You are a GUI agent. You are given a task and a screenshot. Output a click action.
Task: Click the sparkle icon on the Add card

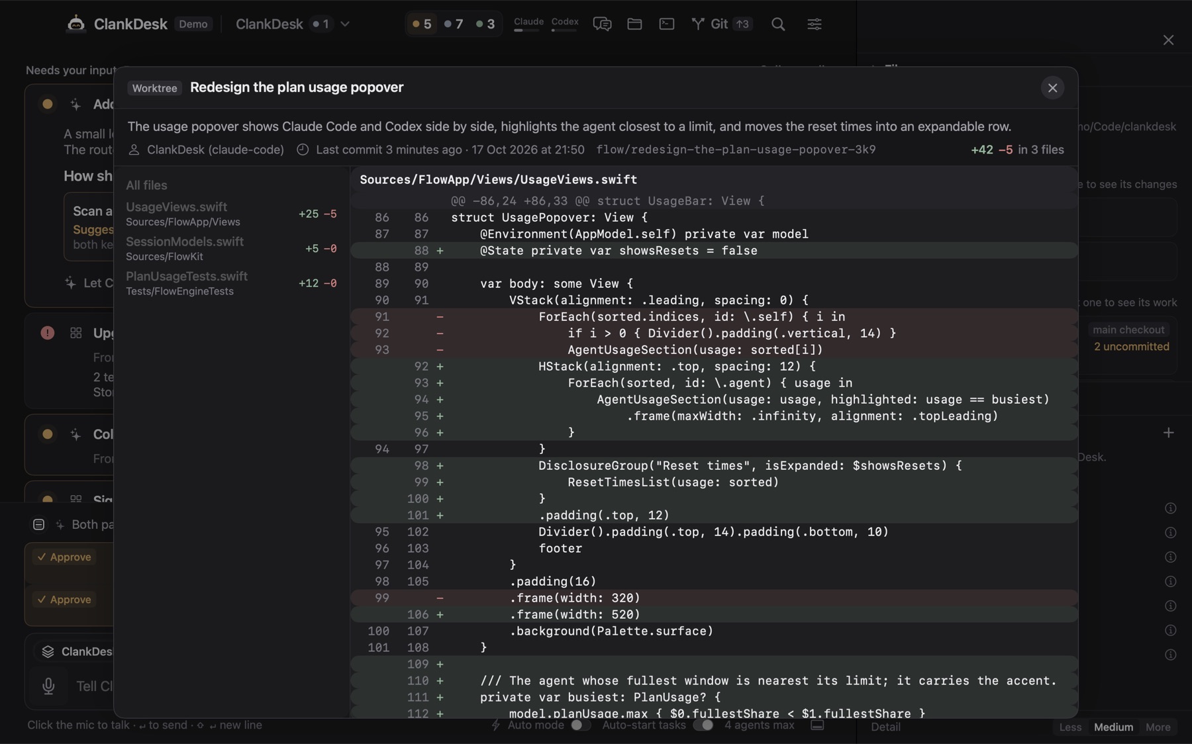click(x=76, y=104)
